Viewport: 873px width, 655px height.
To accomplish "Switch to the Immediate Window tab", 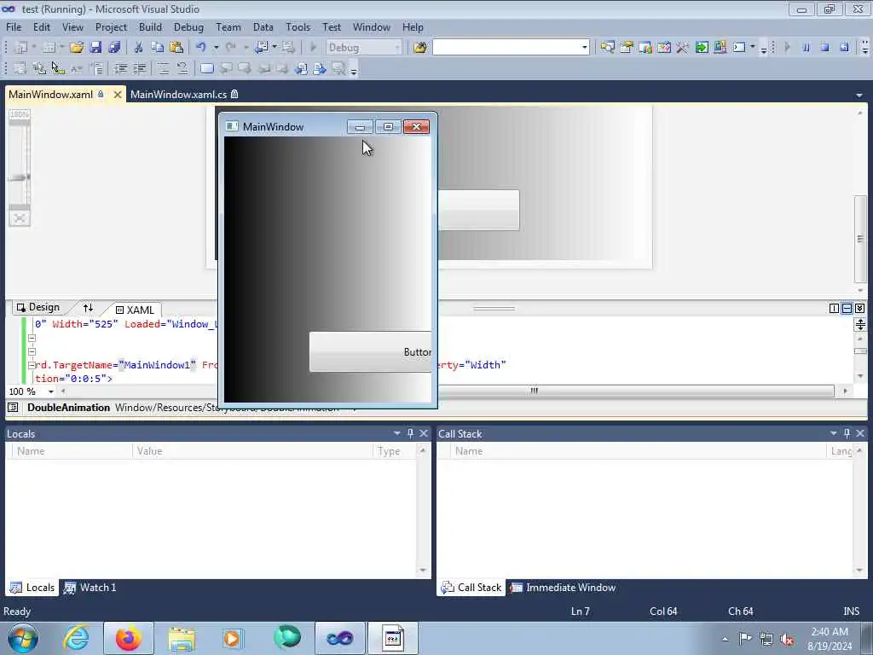I will pyautogui.click(x=564, y=588).
